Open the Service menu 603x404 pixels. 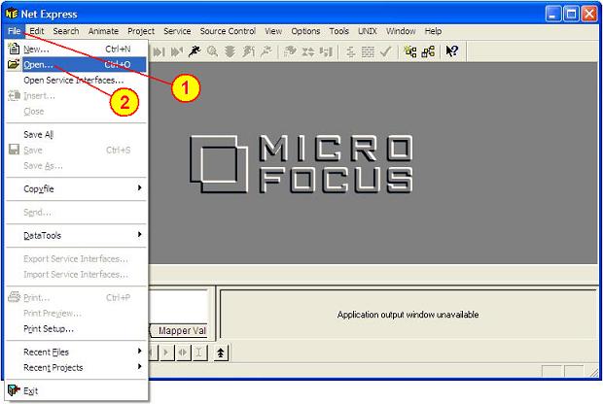coord(177,31)
